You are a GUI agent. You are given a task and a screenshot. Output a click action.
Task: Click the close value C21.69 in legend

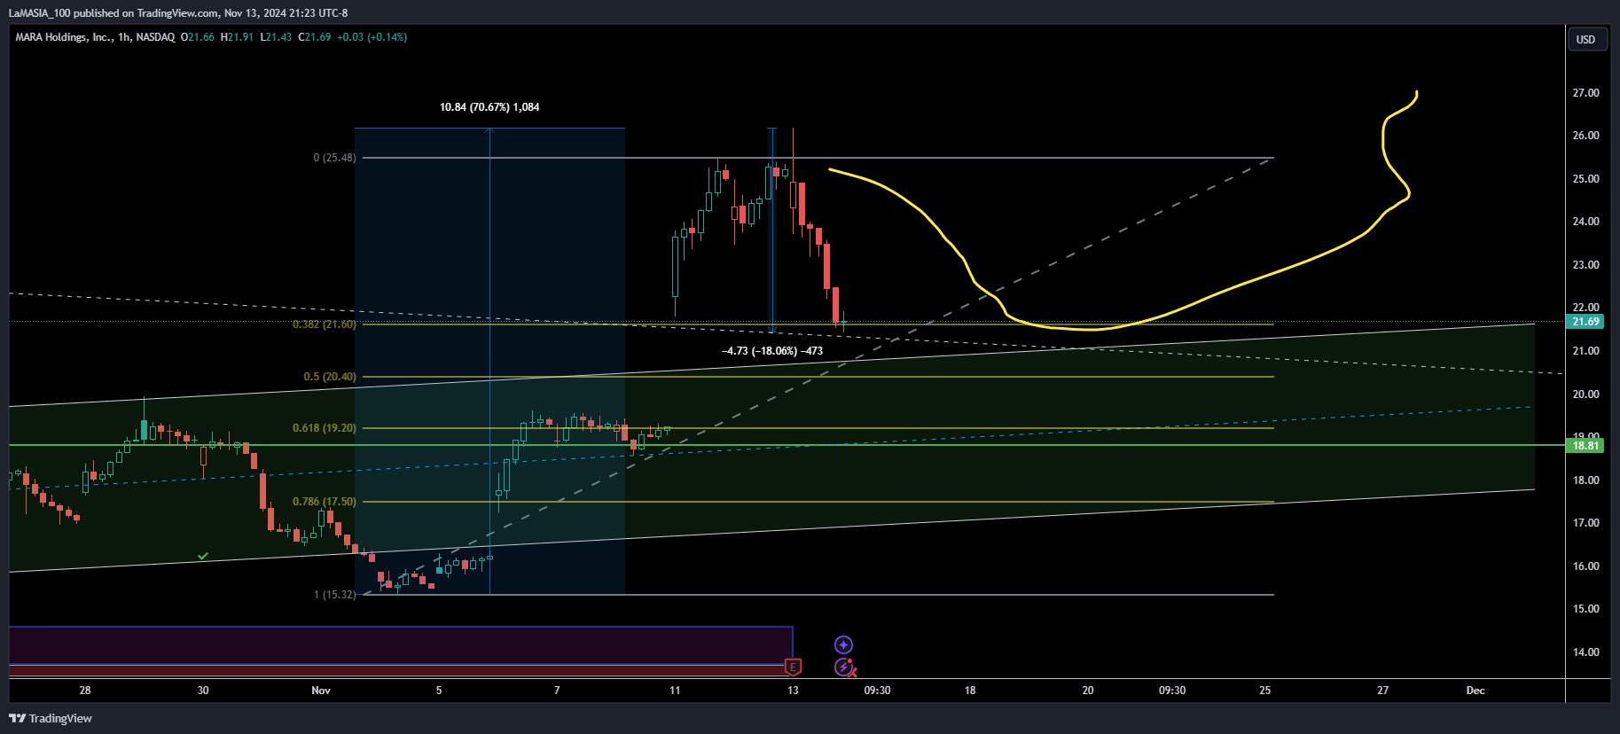click(315, 37)
